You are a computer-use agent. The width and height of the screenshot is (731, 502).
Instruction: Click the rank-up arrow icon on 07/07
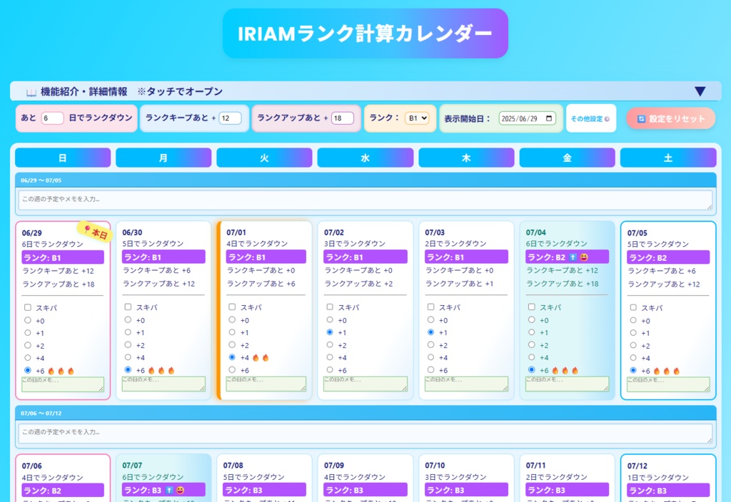pos(169,490)
